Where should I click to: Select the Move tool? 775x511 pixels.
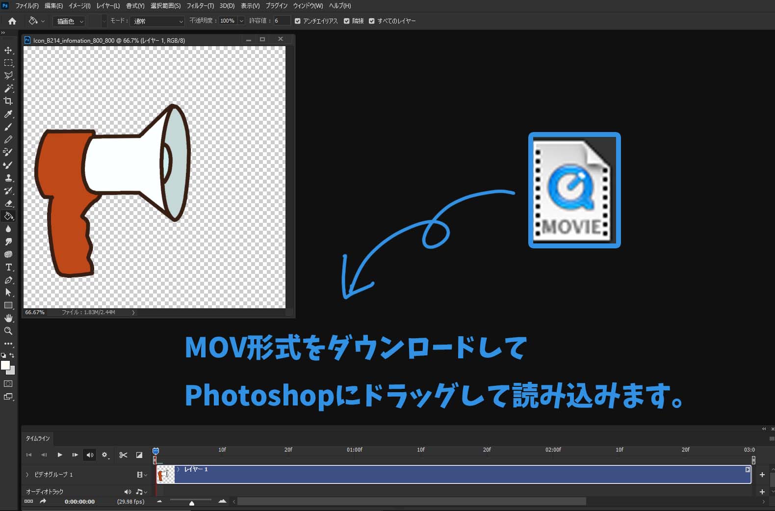[8, 50]
